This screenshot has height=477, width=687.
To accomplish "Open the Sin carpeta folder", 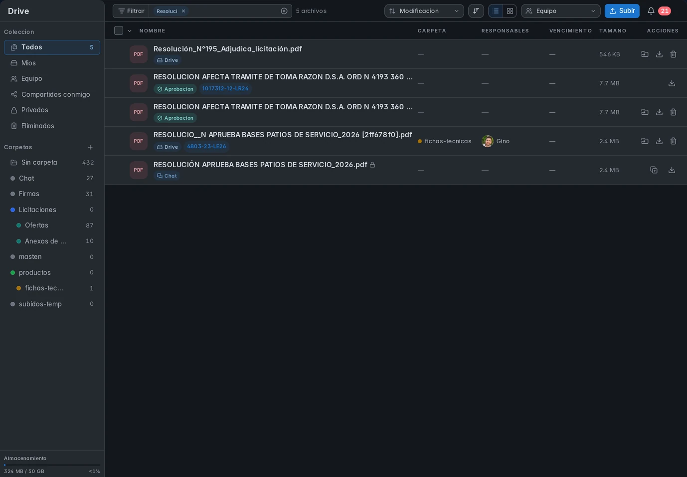I will tap(52, 163).
